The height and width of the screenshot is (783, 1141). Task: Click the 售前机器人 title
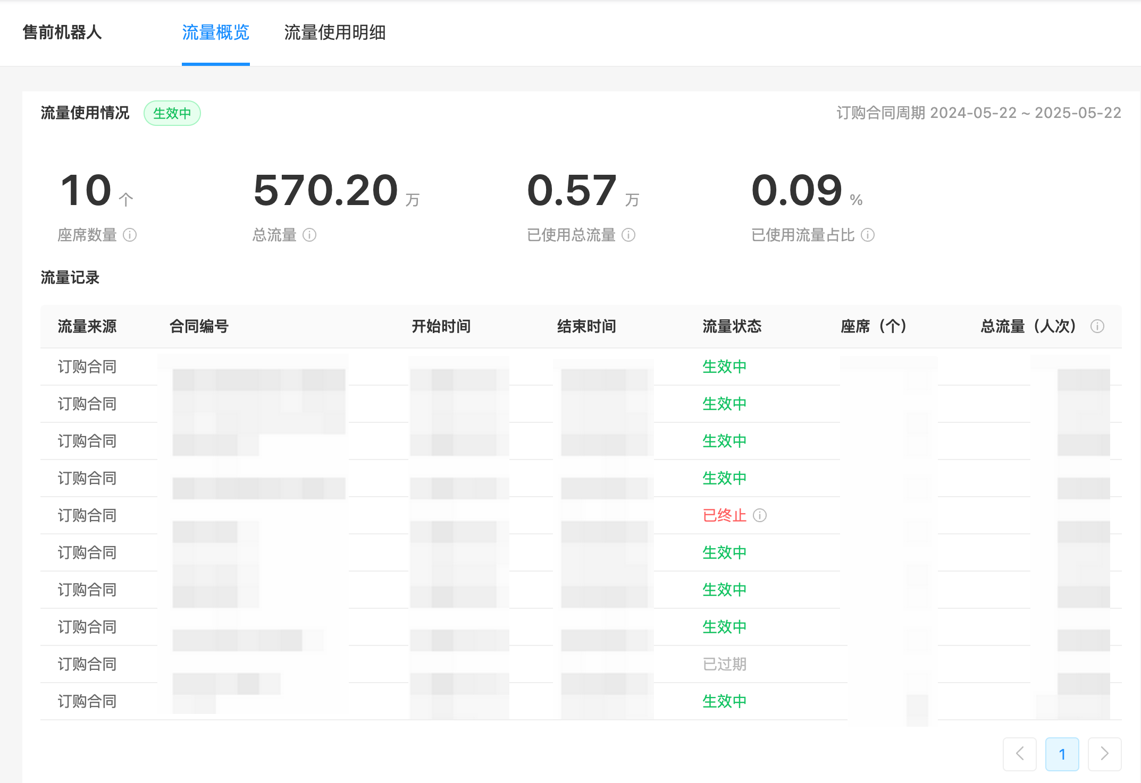(x=62, y=32)
